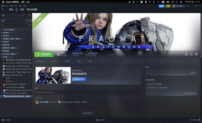The image size is (202, 123).
Task: Click the green 开始游戏 play button
Action: click(44, 54)
